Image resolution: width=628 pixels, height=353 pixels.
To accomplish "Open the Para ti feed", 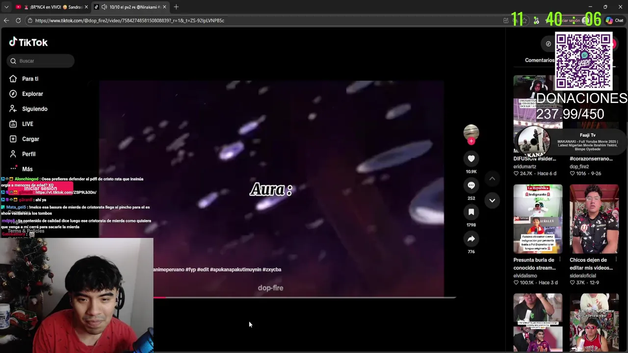I will [30, 79].
